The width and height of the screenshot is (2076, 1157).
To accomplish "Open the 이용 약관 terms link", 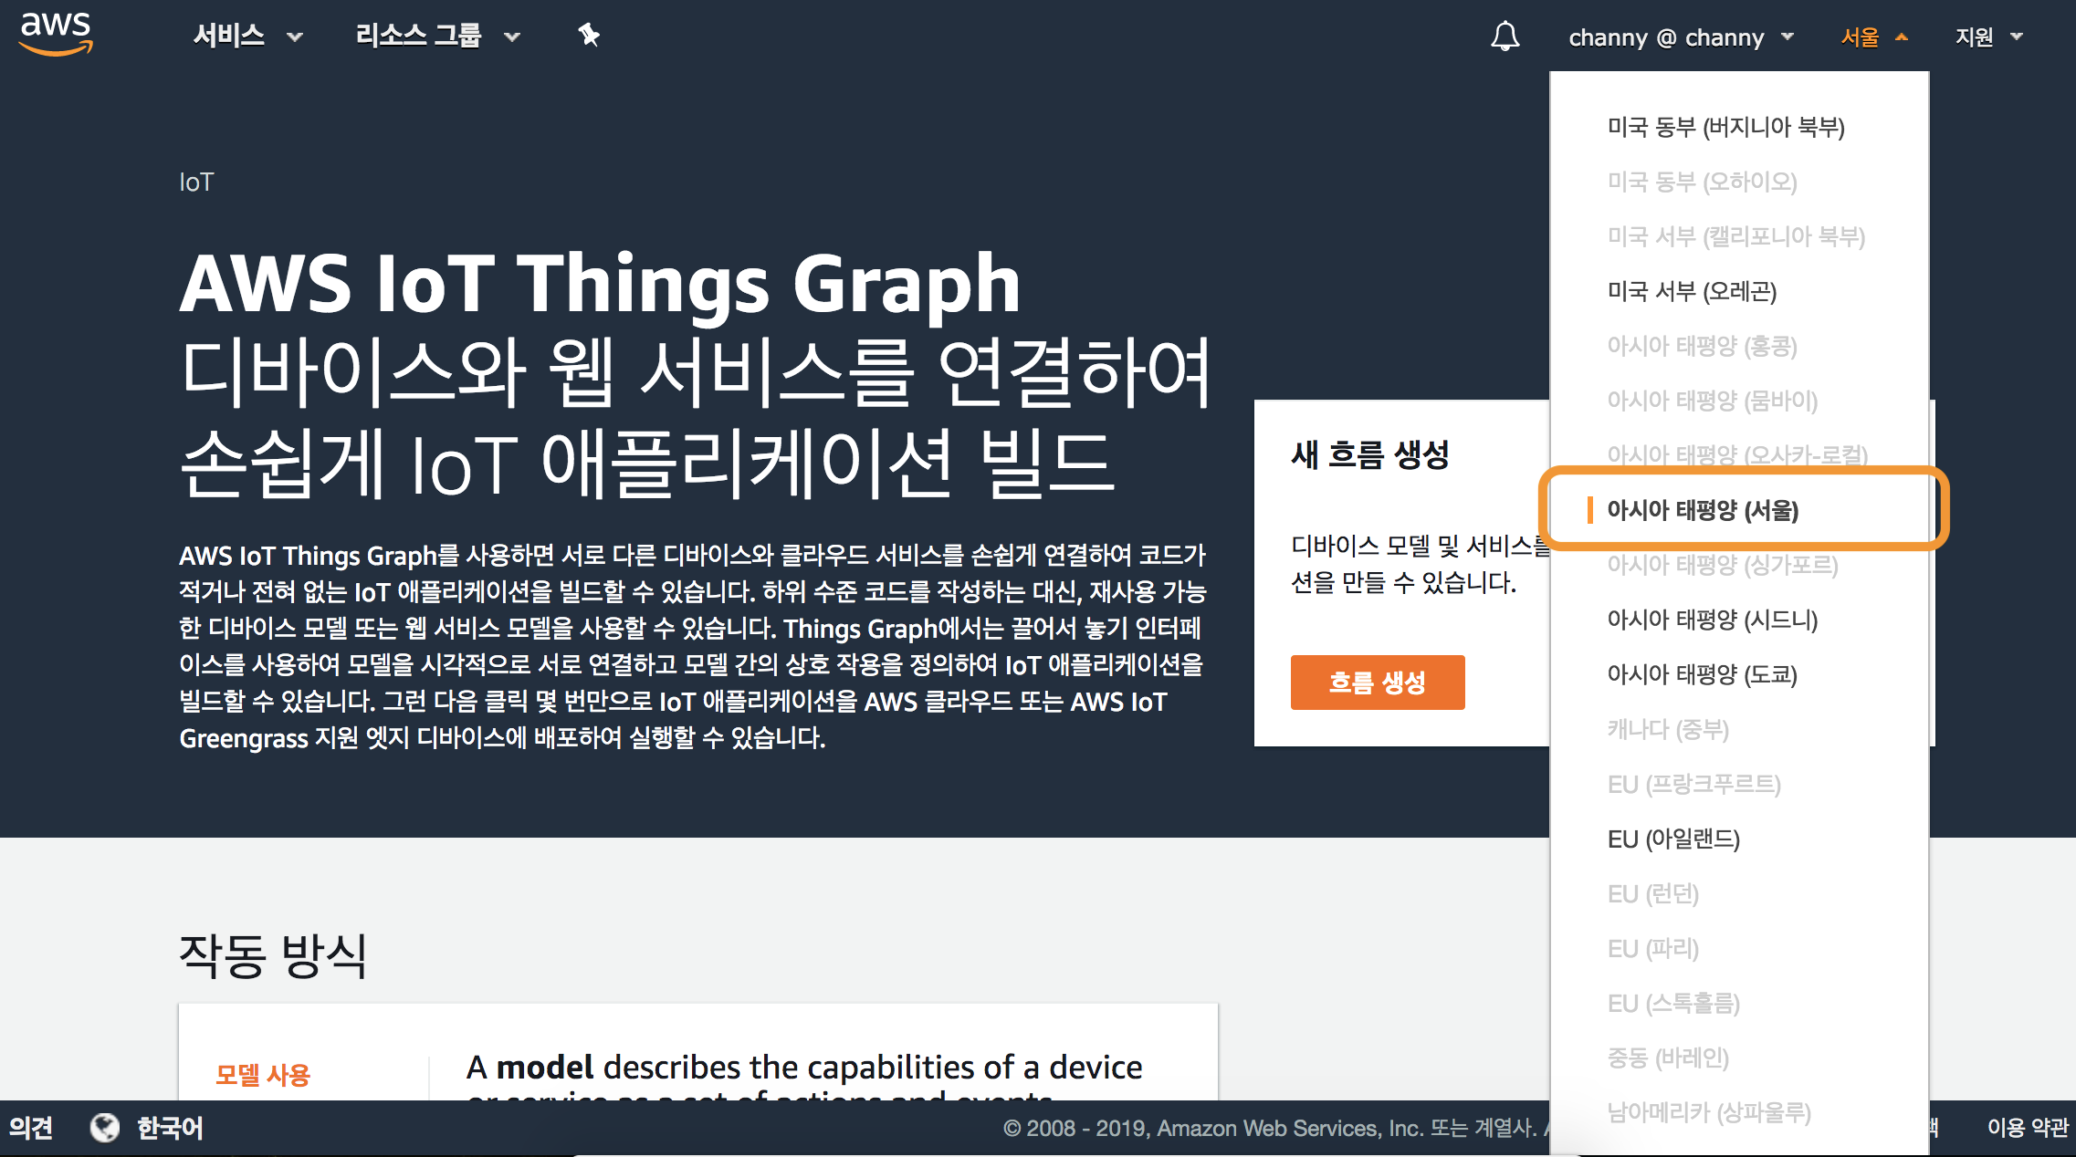I will (2027, 1128).
